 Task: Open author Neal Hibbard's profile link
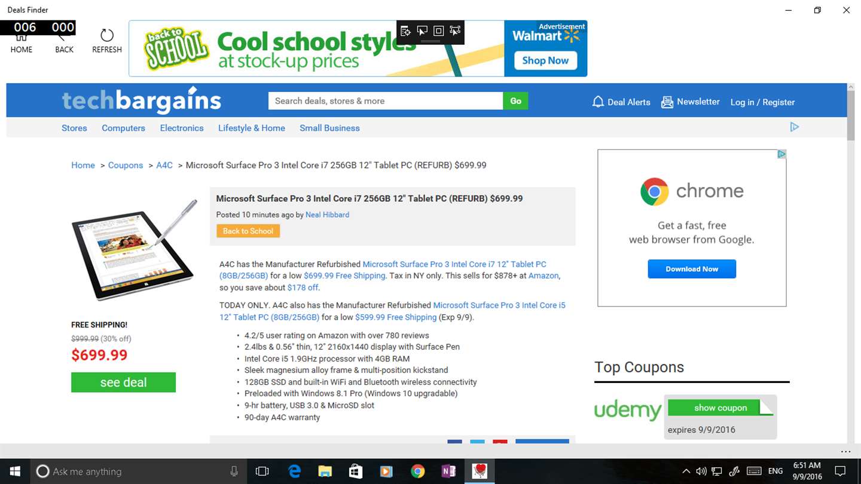point(327,215)
